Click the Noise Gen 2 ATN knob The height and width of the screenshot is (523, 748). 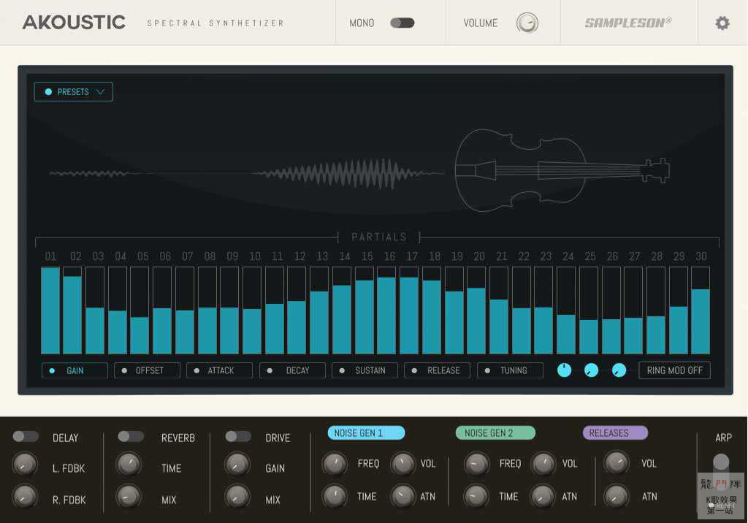(543, 496)
